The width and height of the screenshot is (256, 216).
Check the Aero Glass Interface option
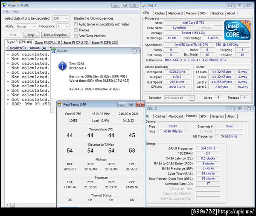click(76, 36)
